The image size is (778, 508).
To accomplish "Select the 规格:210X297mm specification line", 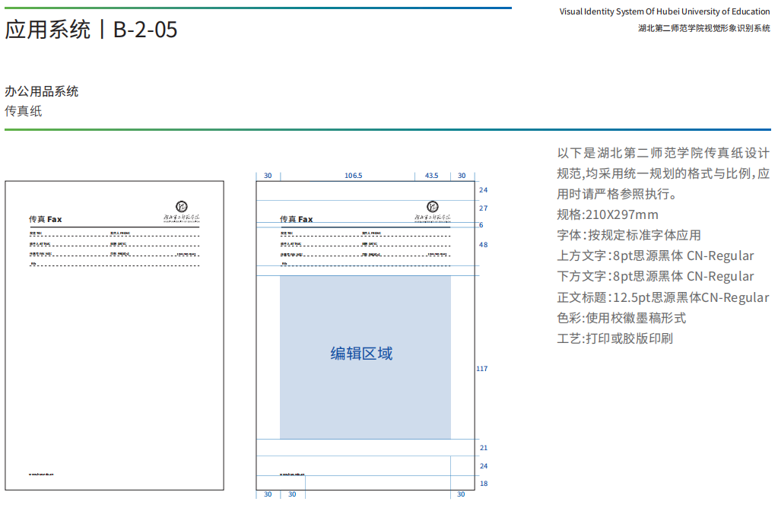I will 608,214.
